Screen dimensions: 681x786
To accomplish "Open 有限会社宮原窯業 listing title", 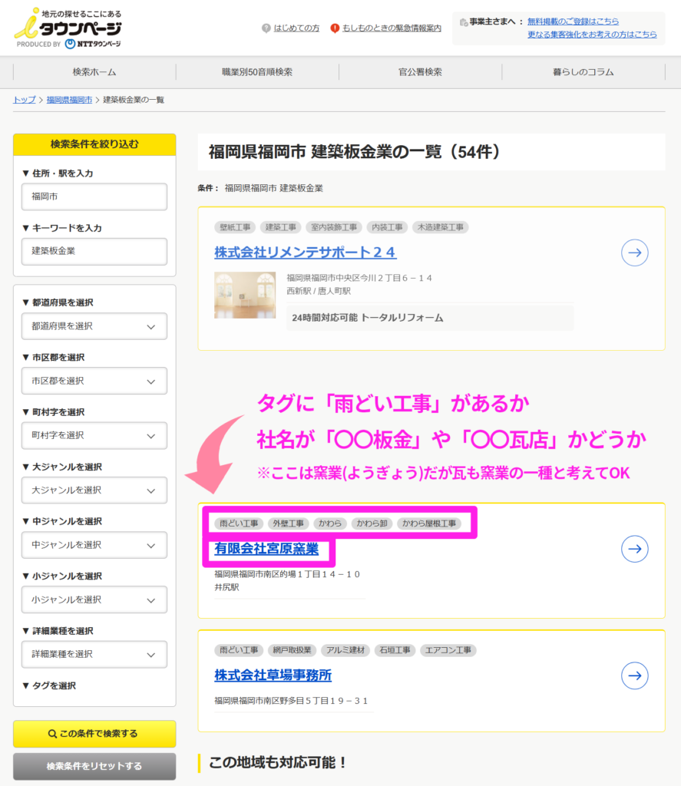I will coord(266,549).
